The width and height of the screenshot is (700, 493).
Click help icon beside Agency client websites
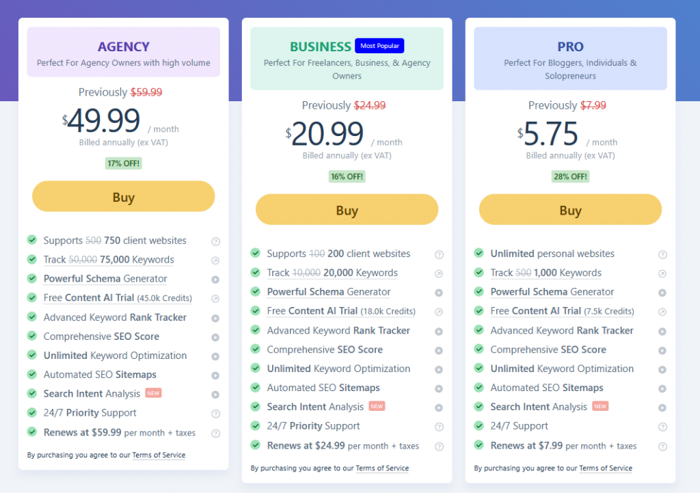[x=215, y=241]
